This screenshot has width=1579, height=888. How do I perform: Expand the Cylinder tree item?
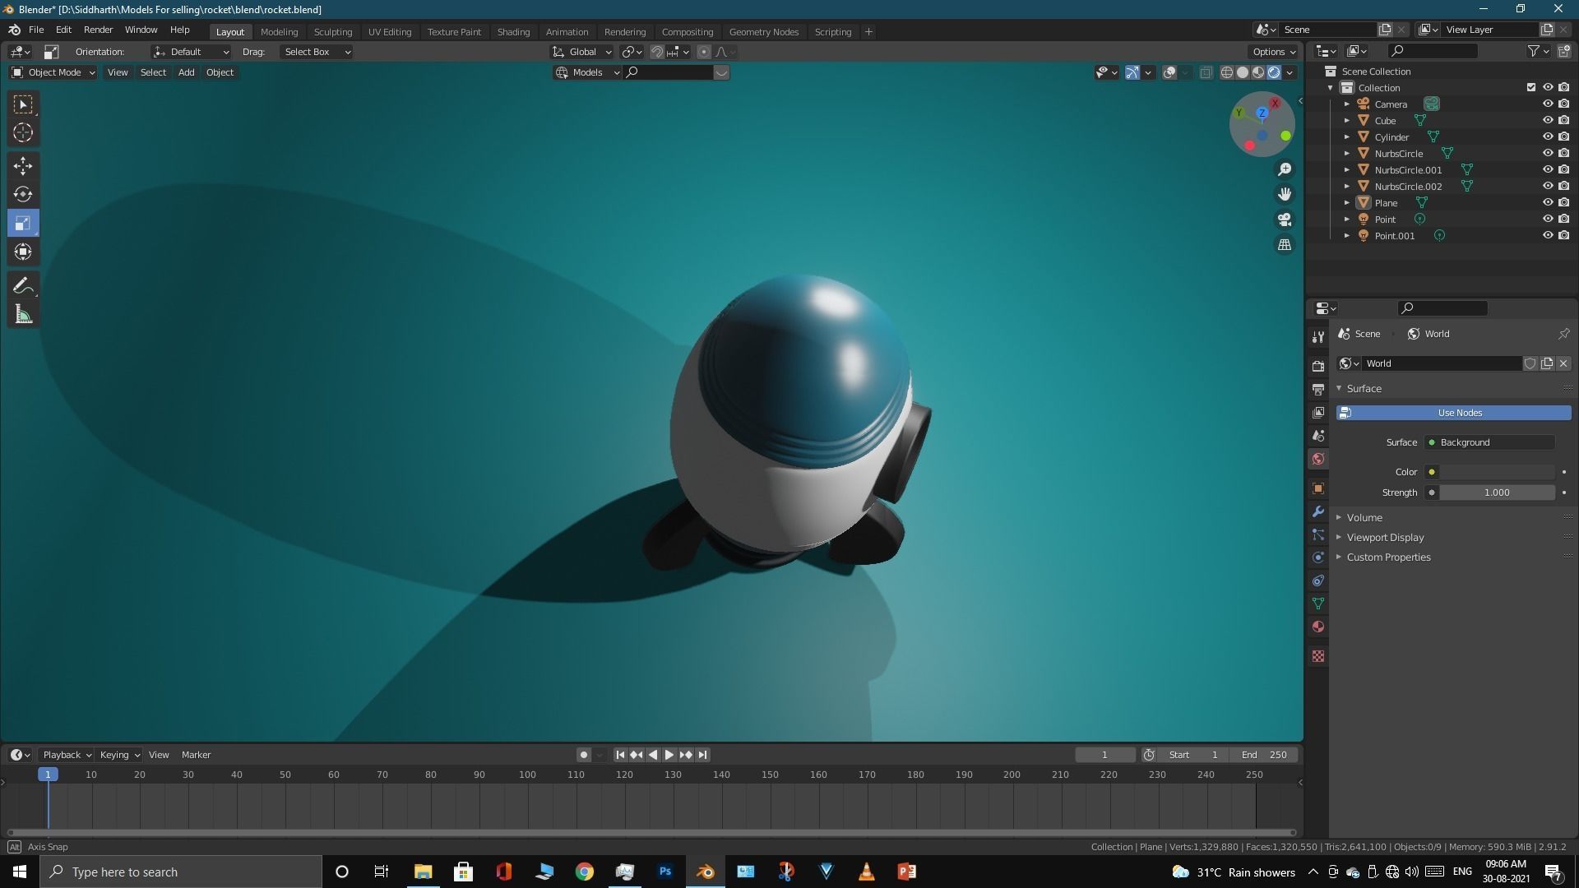point(1347,137)
